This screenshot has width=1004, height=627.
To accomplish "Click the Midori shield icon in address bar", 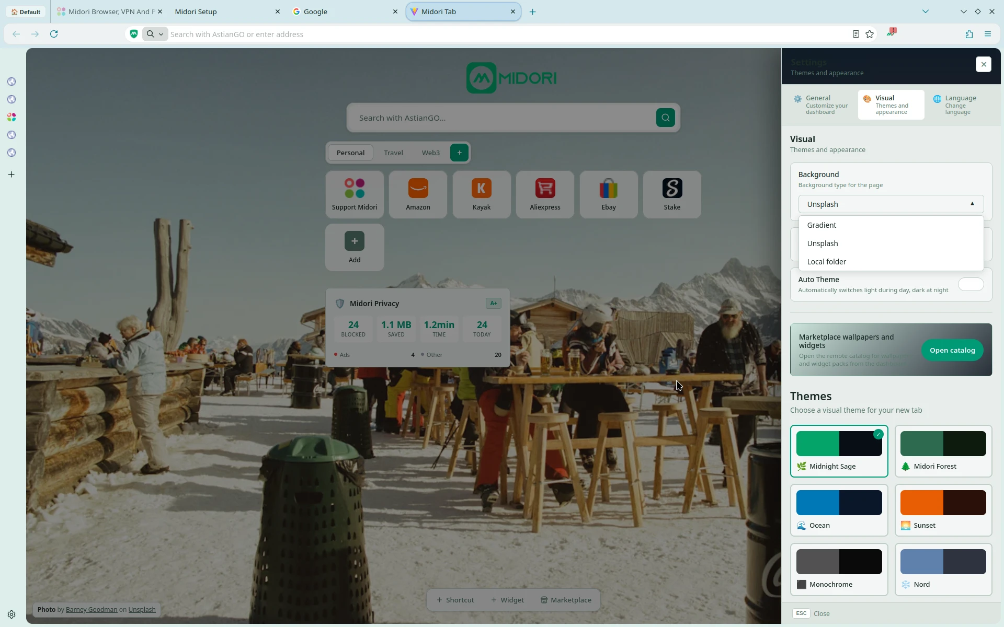I will (134, 34).
